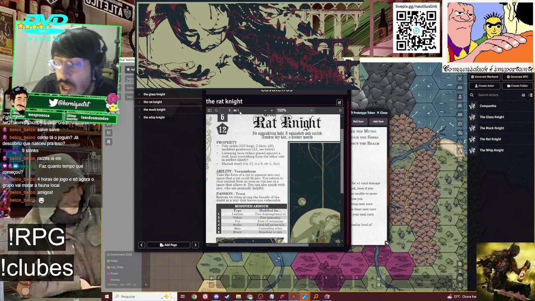Image resolution: width=535 pixels, height=301 pixels.
Task: Click the Generate Warband button
Action: pyautogui.click(x=484, y=77)
